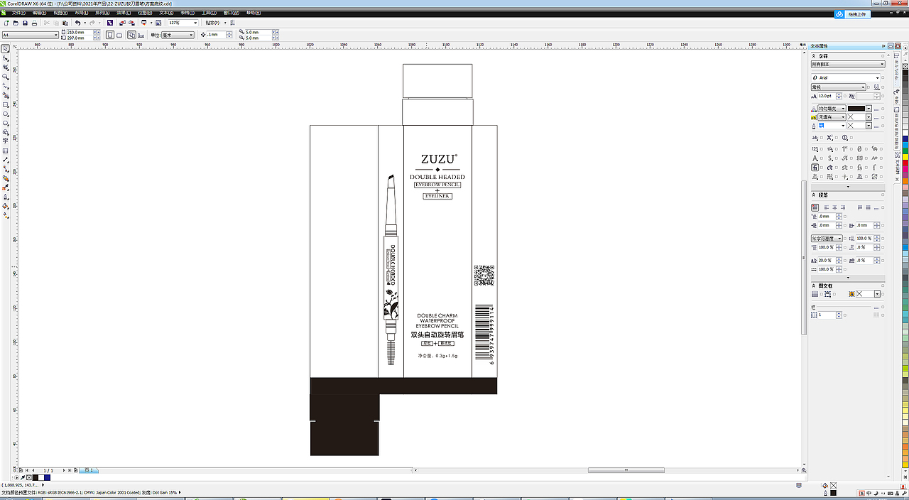Collapse the 字符 character section
909x500 pixels.
[814, 56]
